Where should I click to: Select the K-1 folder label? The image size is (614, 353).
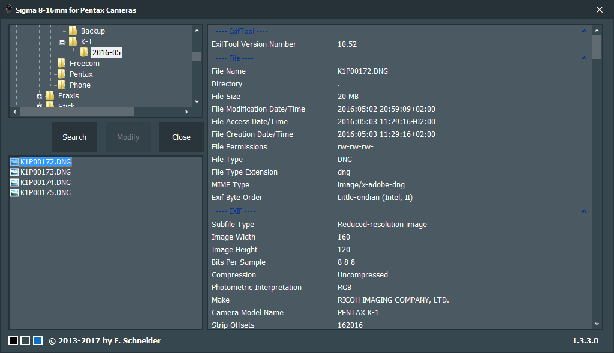click(x=86, y=41)
